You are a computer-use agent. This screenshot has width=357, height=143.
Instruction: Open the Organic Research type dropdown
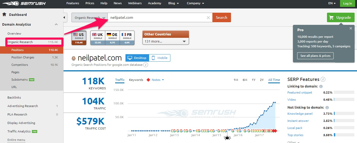point(89,18)
